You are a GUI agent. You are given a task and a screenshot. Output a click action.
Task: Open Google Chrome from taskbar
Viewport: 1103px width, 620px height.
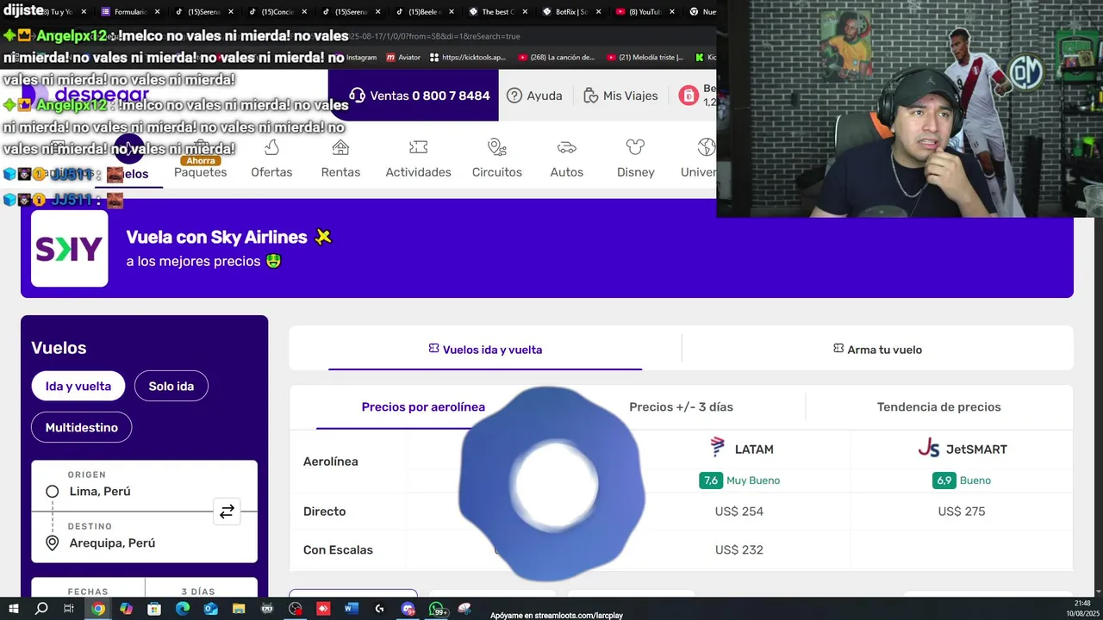tap(98, 609)
